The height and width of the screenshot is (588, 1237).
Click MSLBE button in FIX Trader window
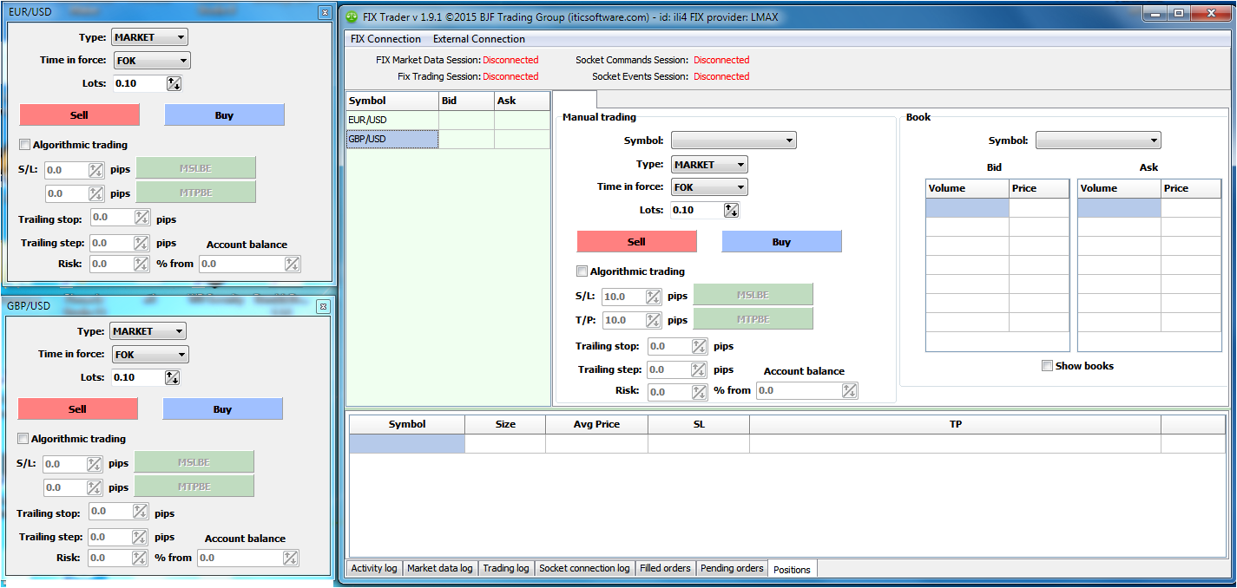(x=753, y=295)
